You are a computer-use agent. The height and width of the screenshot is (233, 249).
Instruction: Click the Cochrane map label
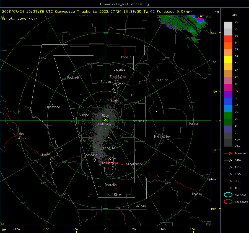90,155
